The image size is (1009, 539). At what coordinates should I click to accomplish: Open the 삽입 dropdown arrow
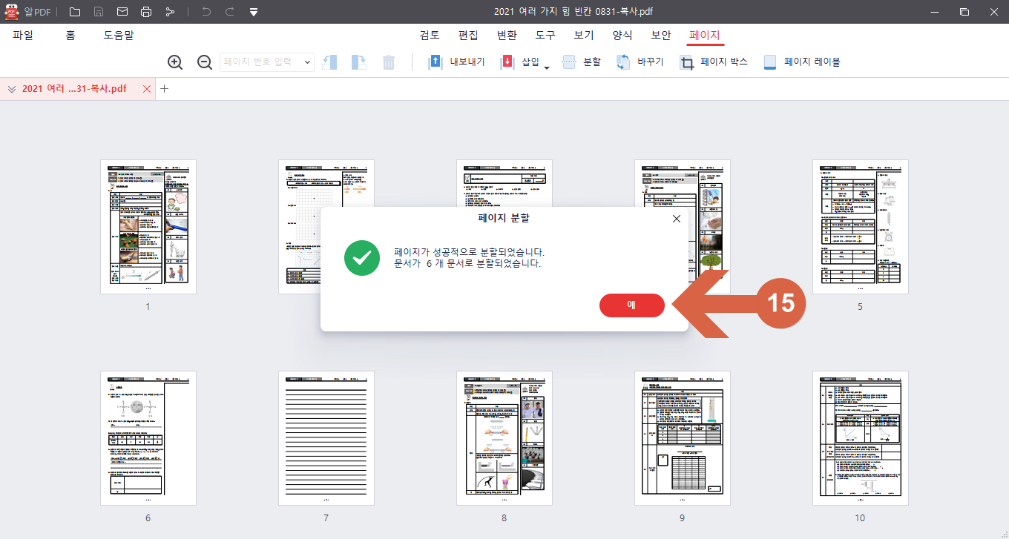(546, 64)
